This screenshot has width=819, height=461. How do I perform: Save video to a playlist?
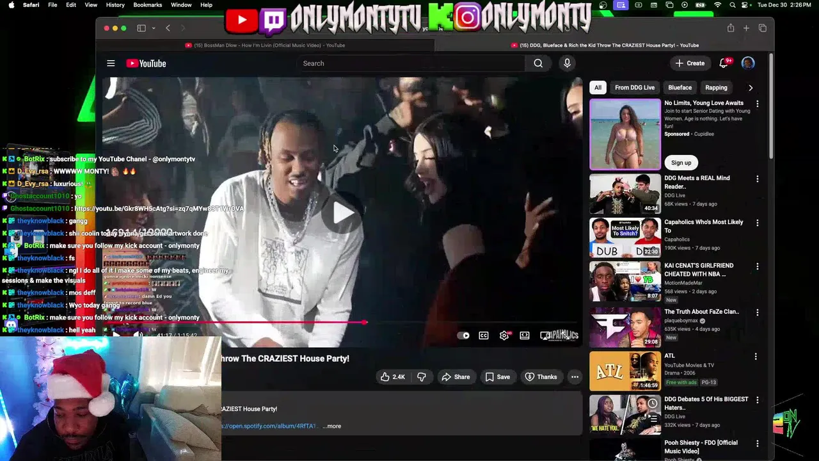[497, 377]
